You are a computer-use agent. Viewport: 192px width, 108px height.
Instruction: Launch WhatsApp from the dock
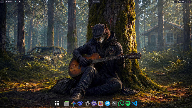tap(121, 103)
